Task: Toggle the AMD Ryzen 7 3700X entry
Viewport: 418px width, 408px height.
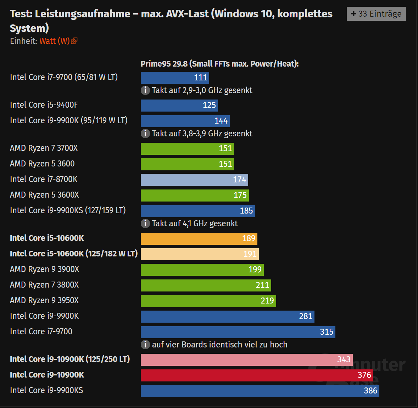Action: (x=44, y=148)
